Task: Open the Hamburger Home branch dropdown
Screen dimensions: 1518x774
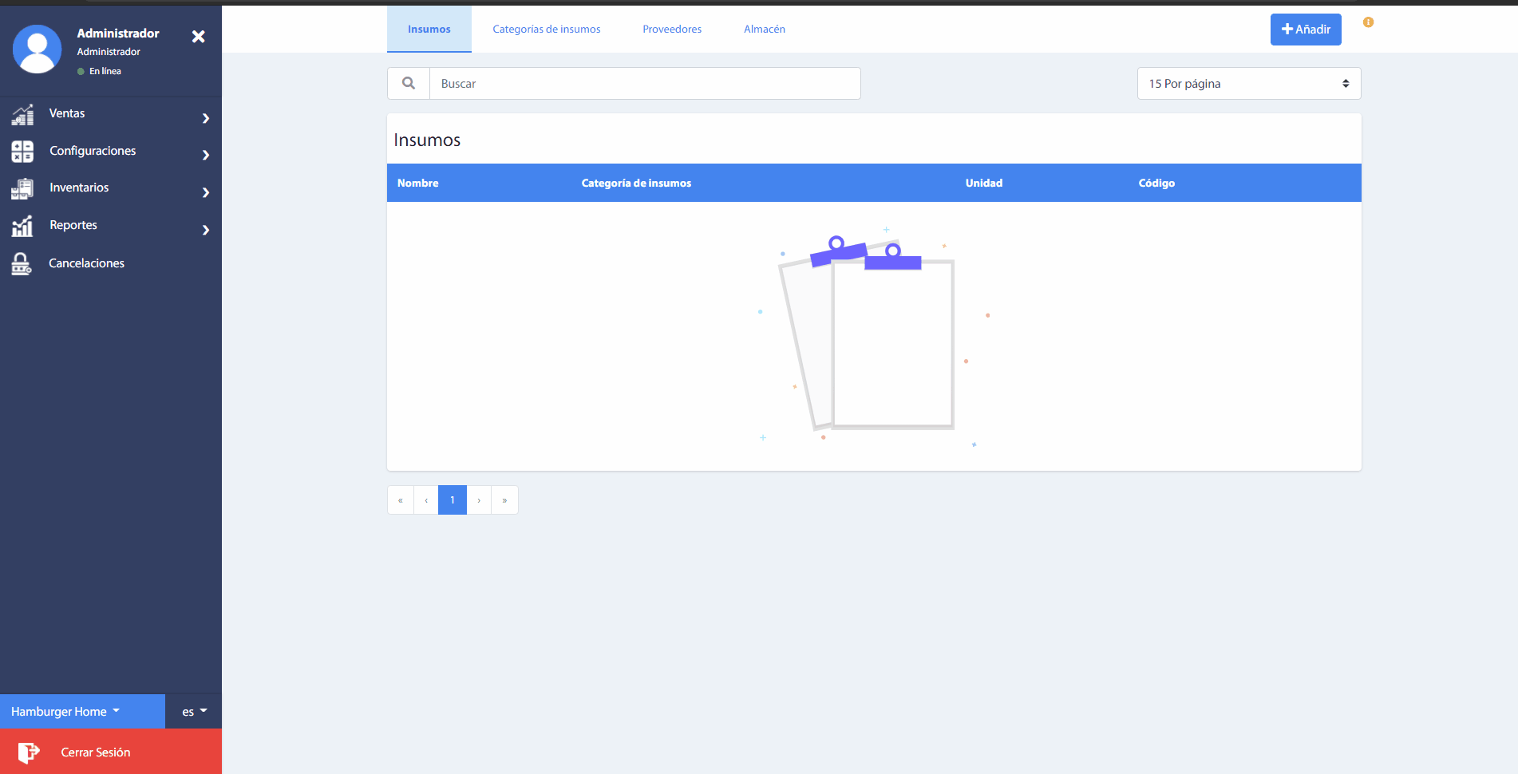Action: 65,712
